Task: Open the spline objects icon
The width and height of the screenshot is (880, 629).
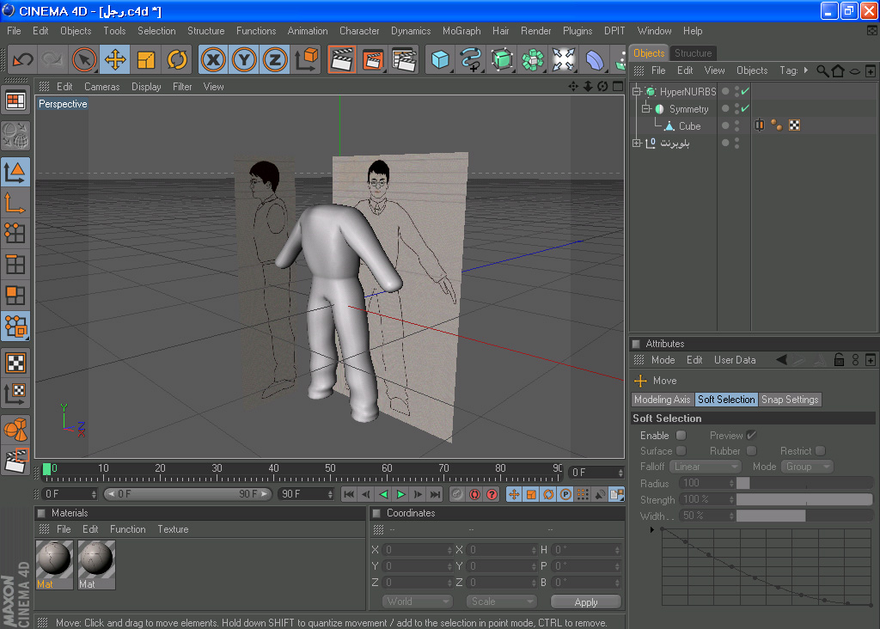Action: point(471,59)
